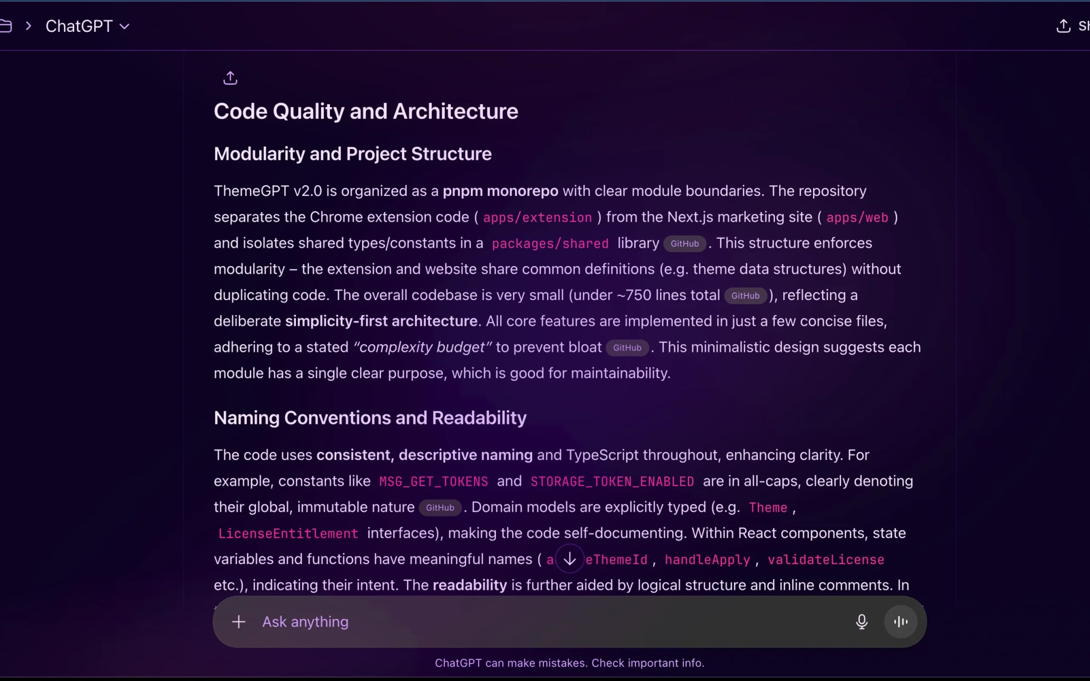Screen dimensions: 1090x681
Task: Click the folder icon at top left
Action: tap(5, 26)
